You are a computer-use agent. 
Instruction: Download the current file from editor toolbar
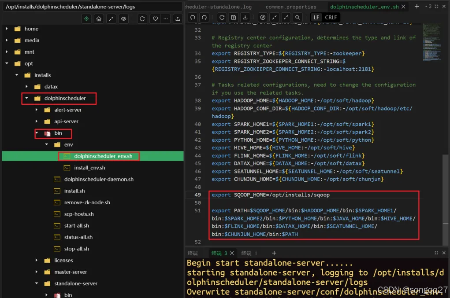click(x=245, y=18)
